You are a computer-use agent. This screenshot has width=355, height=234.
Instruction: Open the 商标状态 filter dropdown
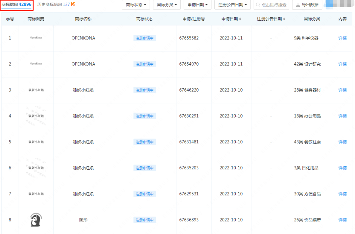point(136,5)
